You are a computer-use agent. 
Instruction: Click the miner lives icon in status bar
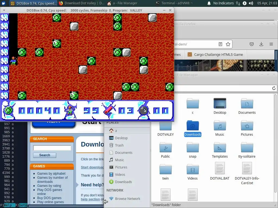(x=70, y=110)
